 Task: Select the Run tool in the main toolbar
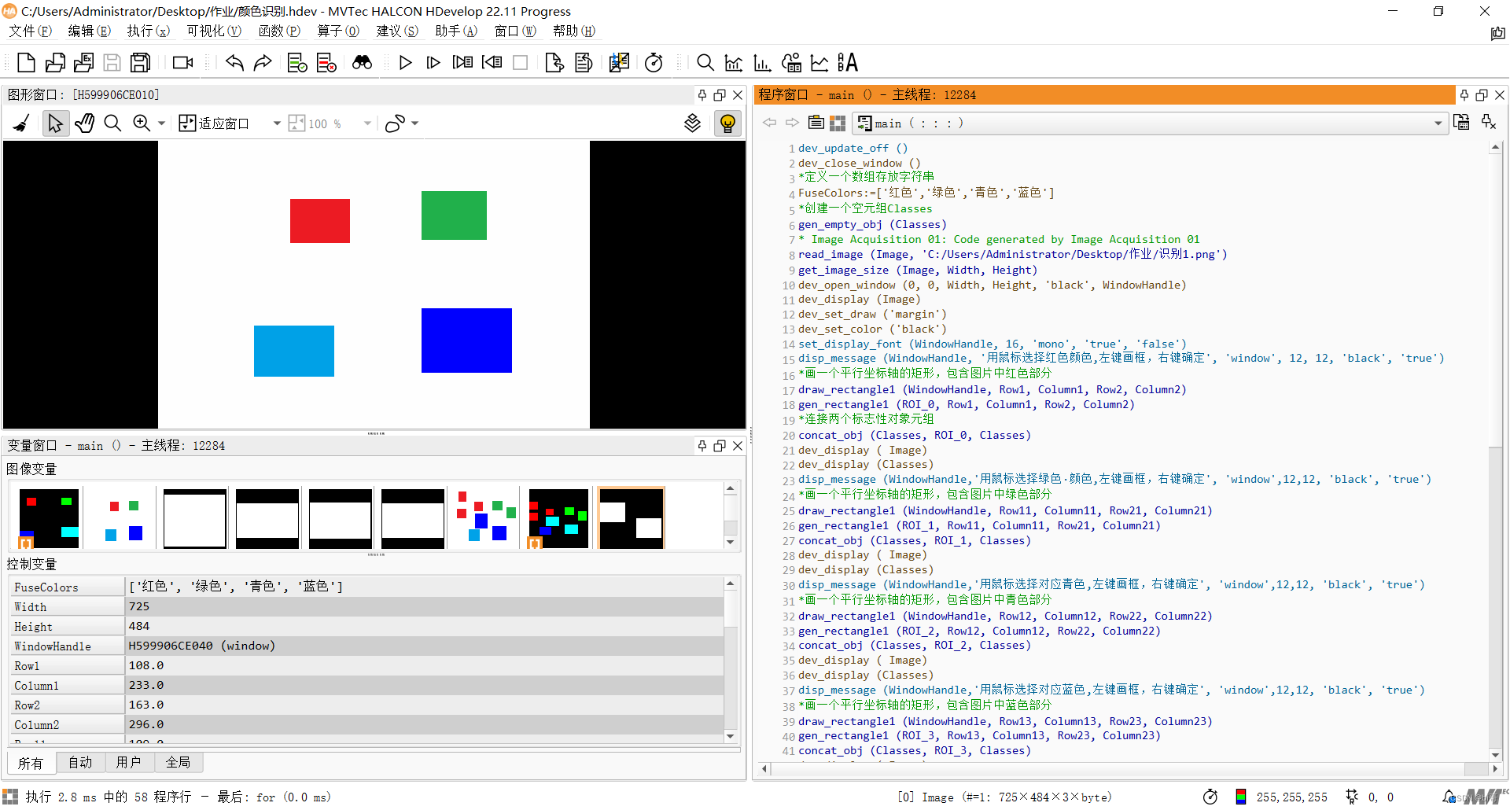405,63
